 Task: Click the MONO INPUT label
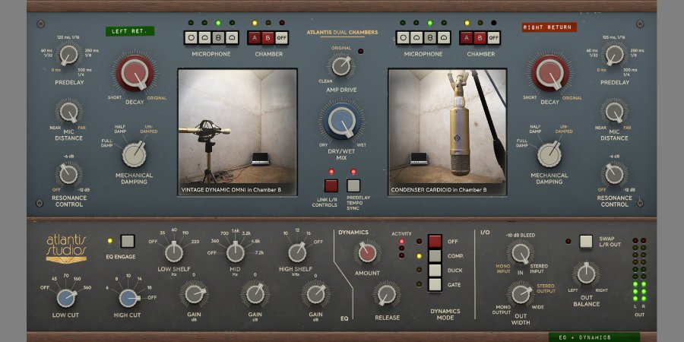click(x=503, y=268)
